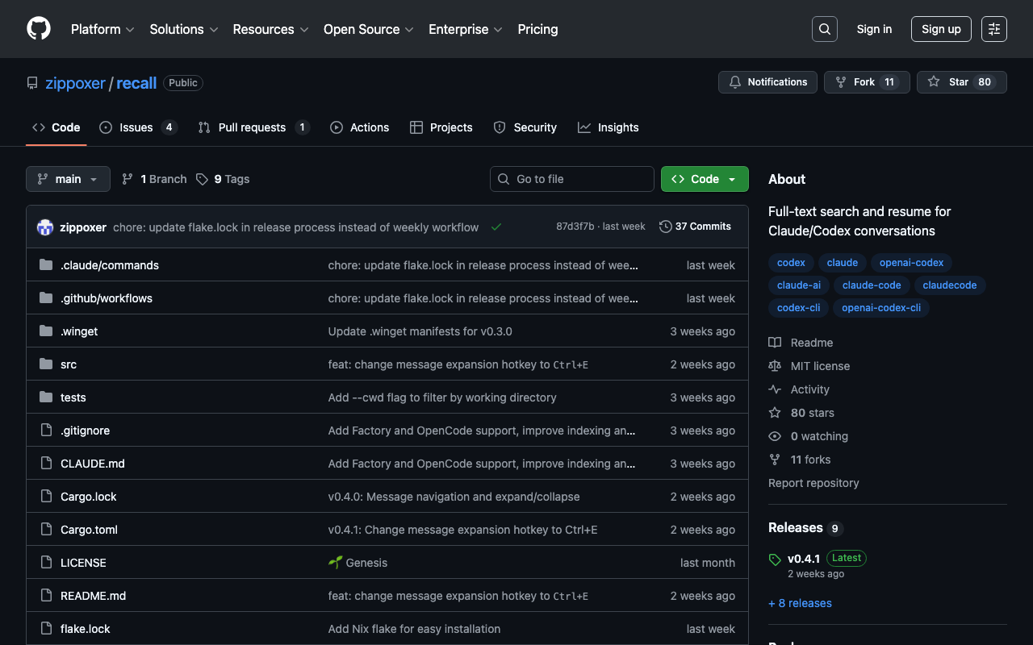The image size is (1033, 645).
Task: Click the zippoxer avatar in commit row
Action: [x=45, y=227]
